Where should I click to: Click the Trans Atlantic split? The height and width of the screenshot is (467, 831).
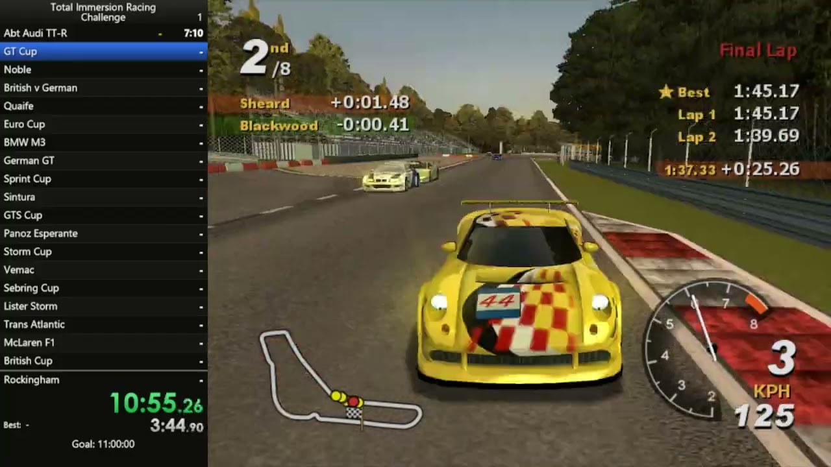tap(104, 324)
